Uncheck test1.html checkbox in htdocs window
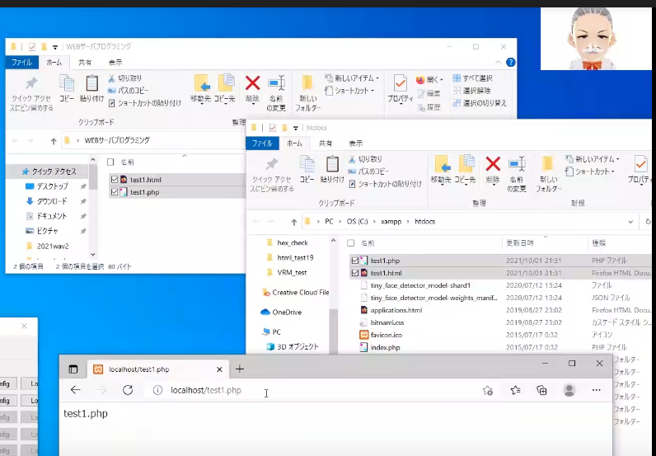Screen dimensions: 656x456 (354, 273)
